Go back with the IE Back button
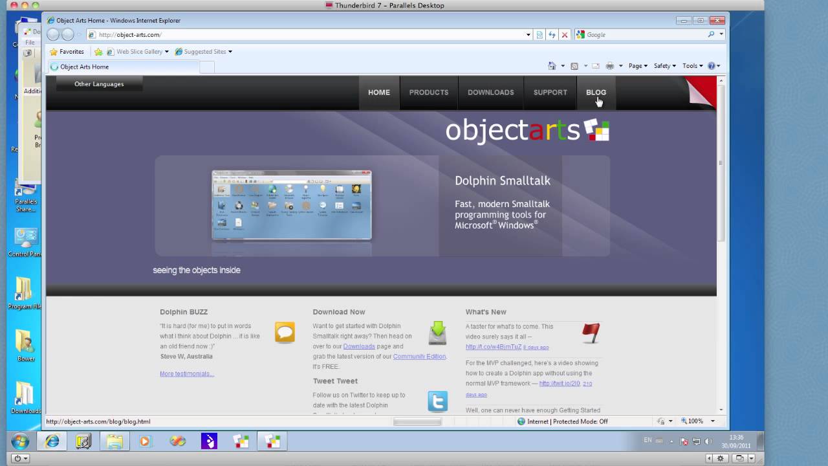Viewport: 828px width, 466px height. [x=53, y=35]
